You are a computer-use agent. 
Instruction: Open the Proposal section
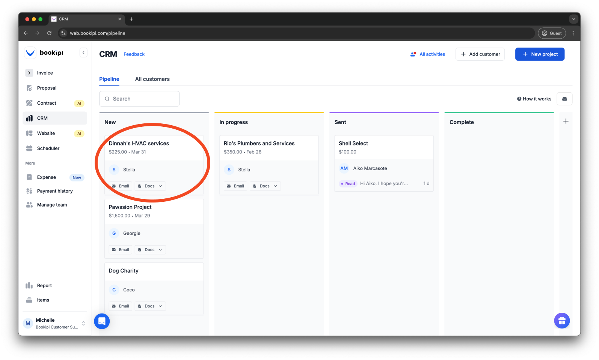(55, 88)
